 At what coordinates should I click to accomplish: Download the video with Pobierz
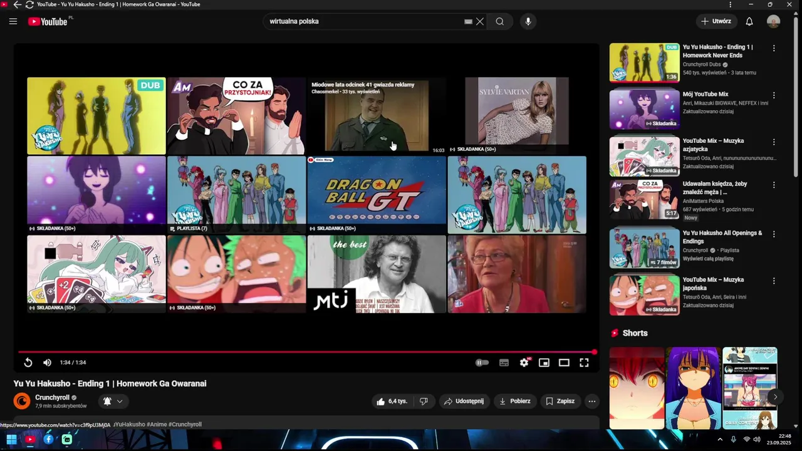515,401
